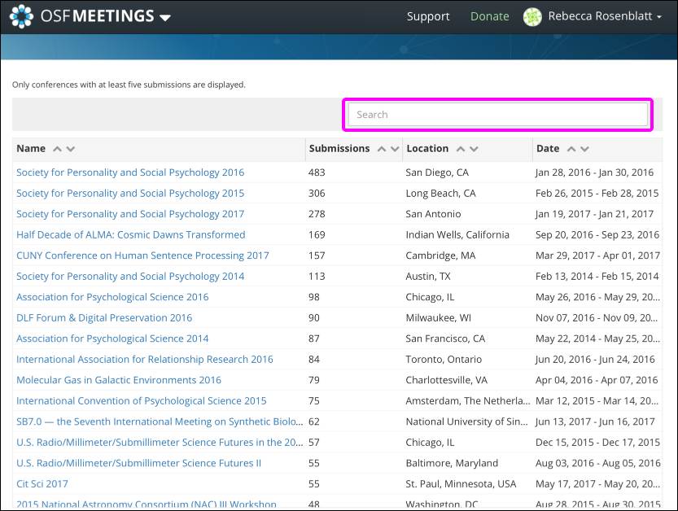Click Rebecca Rosenblatt's avatar icon
The width and height of the screenshot is (678, 511).
click(x=532, y=17)
